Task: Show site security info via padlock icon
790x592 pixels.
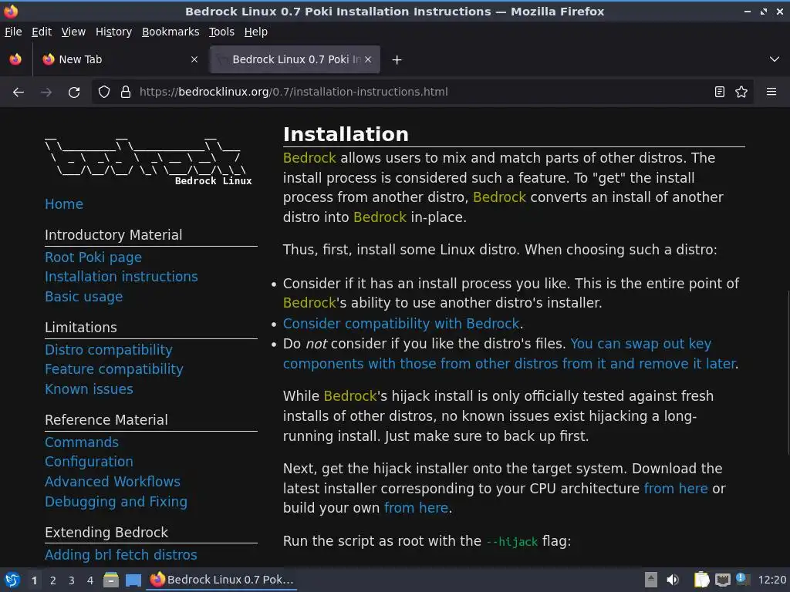Action: point(126,92)
